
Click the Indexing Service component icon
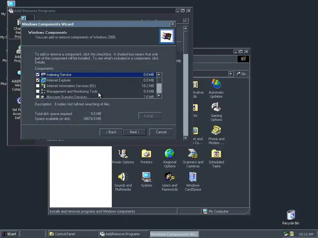click(x=43, y=75)
